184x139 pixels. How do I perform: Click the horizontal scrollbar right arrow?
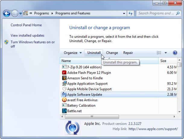[x=174, y=117]
